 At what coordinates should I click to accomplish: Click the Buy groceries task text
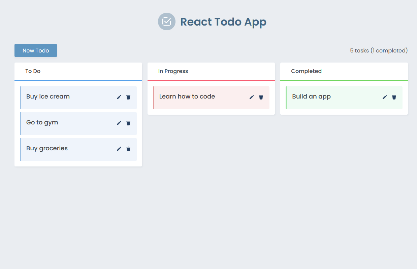47,149
